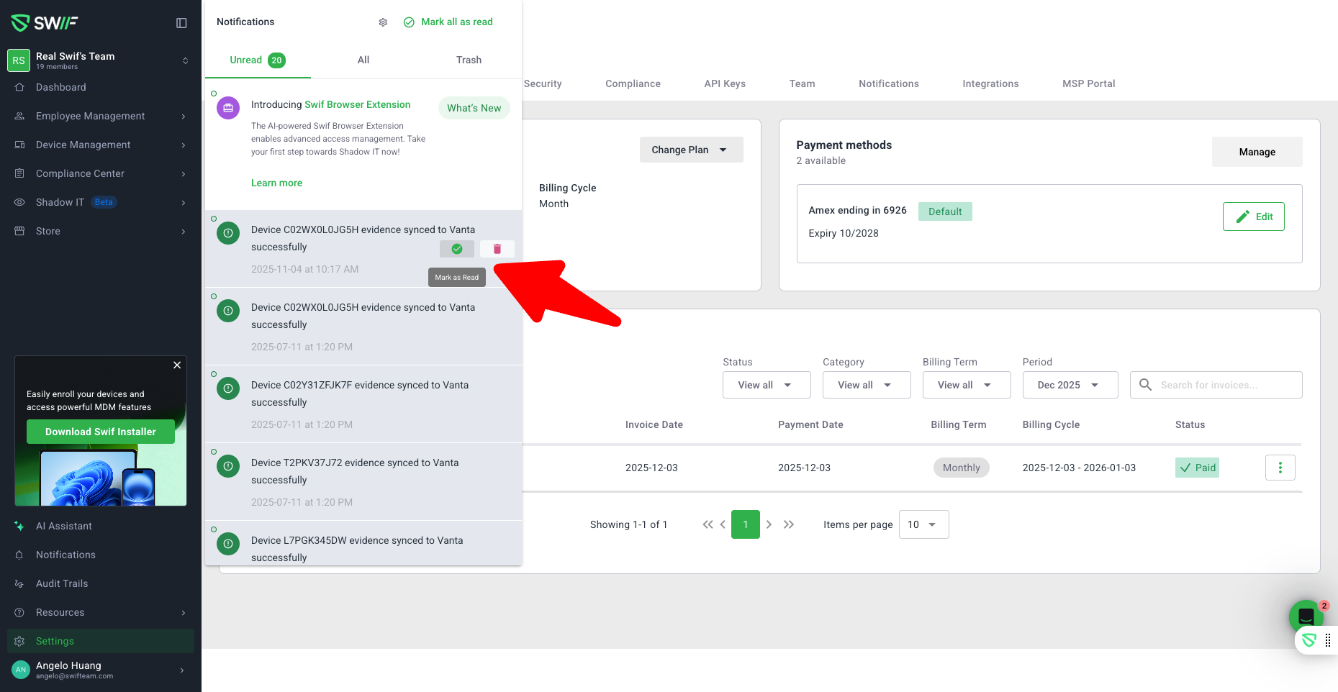Click Mark all as read
1338x692 pixels.
(448, 22)
